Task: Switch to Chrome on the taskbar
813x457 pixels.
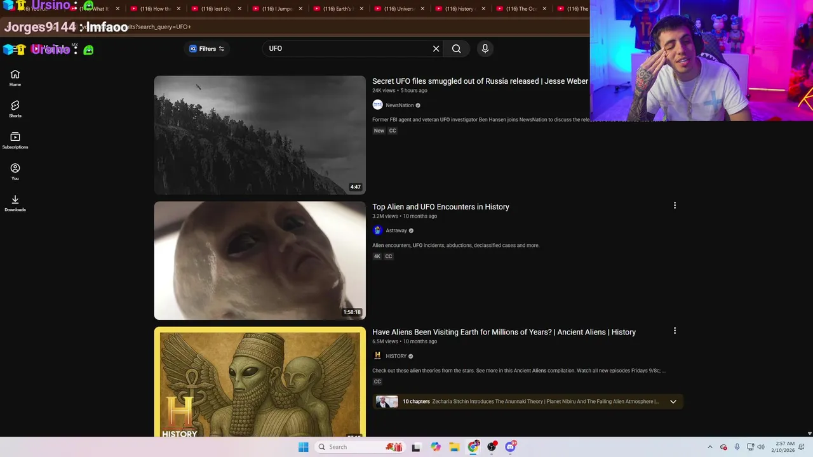Action: coord(473,447)
